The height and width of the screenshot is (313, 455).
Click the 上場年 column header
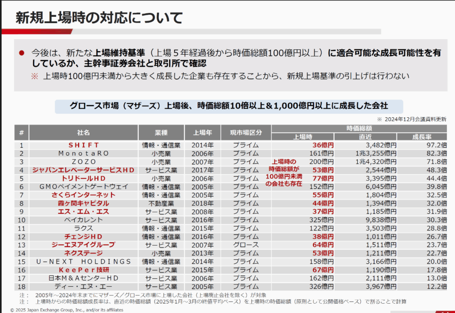203,133
